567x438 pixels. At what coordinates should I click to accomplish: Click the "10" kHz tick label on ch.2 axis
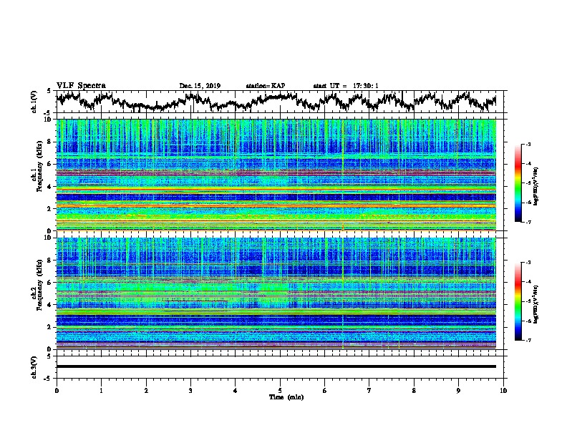[x=49, y=238]
